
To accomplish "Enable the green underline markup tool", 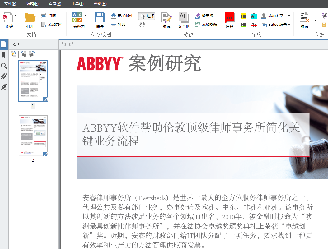I will 243,25.
